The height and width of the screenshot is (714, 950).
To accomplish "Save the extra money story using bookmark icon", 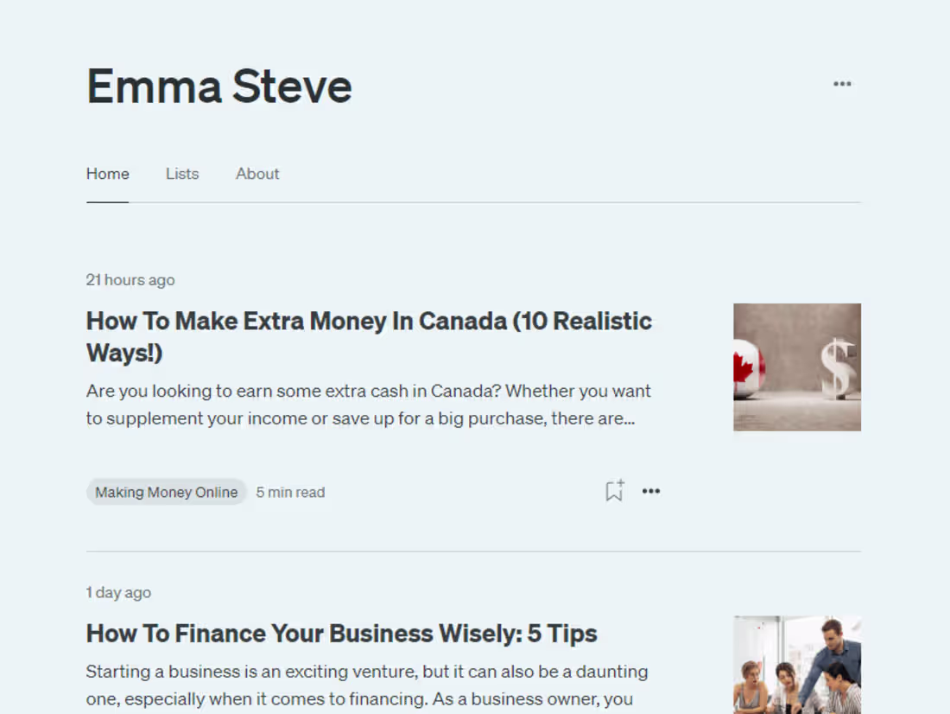I will (614, 490).
